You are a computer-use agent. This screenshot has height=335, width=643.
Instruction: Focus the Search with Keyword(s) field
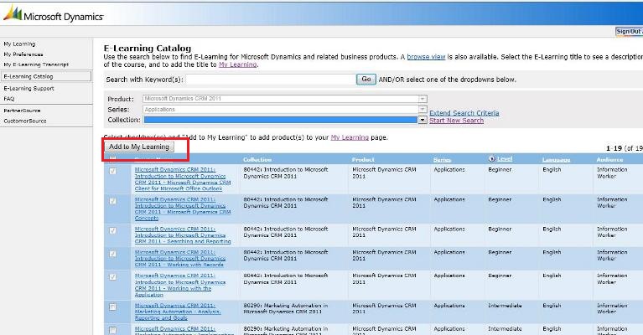(271, 80)
